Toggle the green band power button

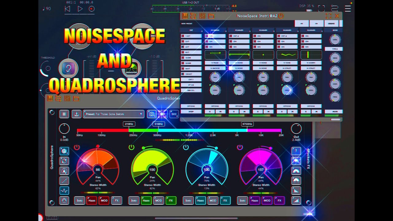click(131, 147)
